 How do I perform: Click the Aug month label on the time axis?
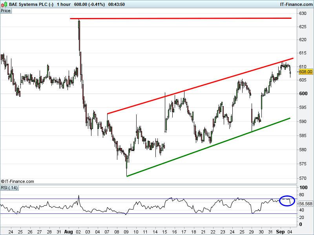[x=68, y=232]
